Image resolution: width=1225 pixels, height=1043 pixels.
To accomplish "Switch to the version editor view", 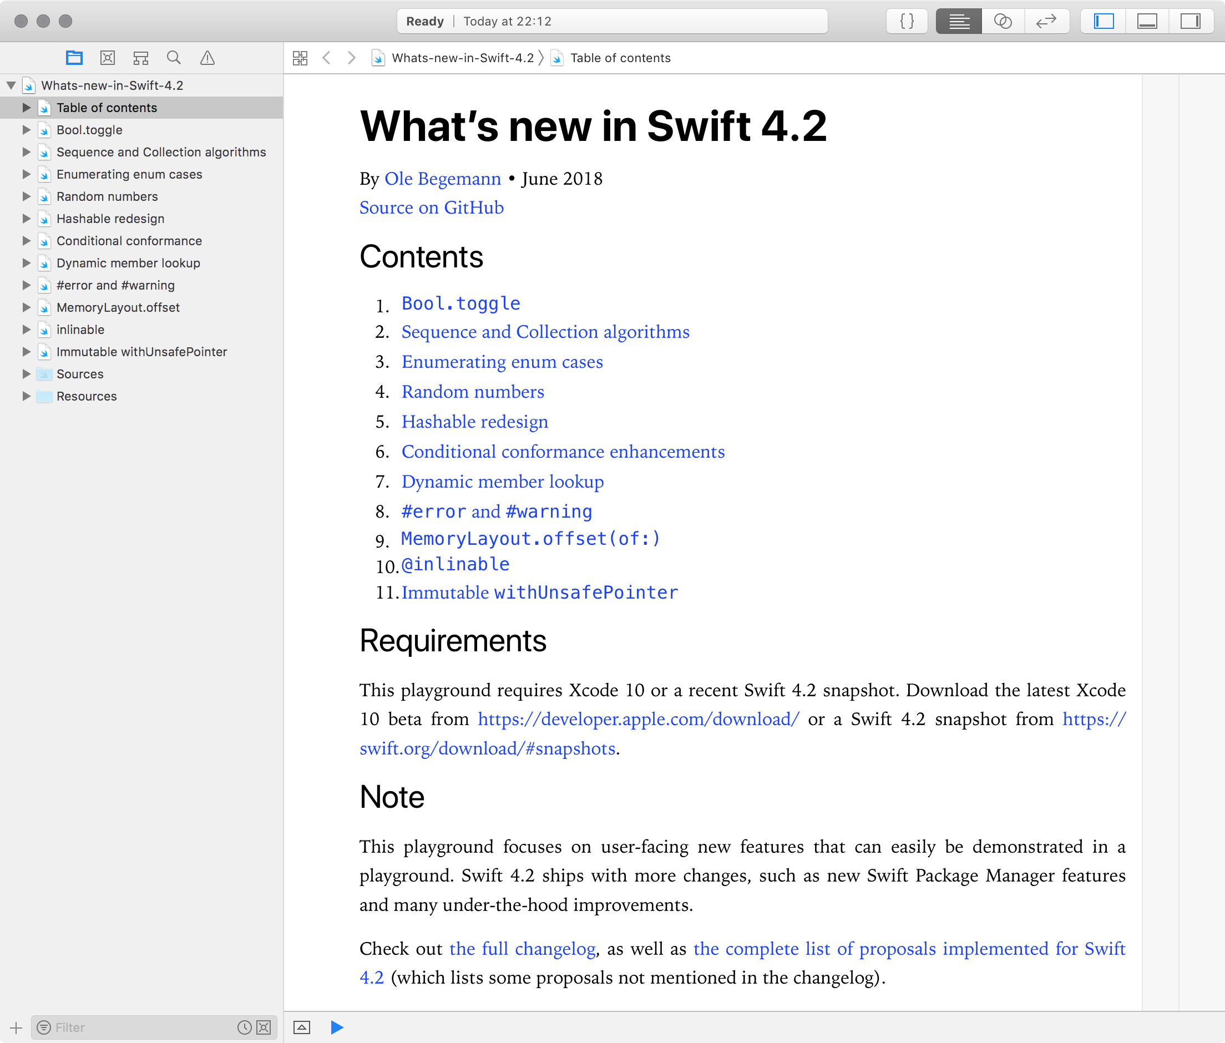I will (x=1046, y=21).
